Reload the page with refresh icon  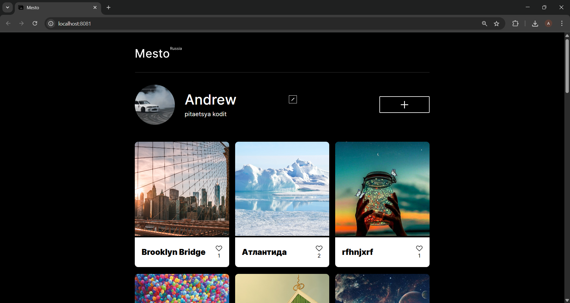click(x=35, y=23)
